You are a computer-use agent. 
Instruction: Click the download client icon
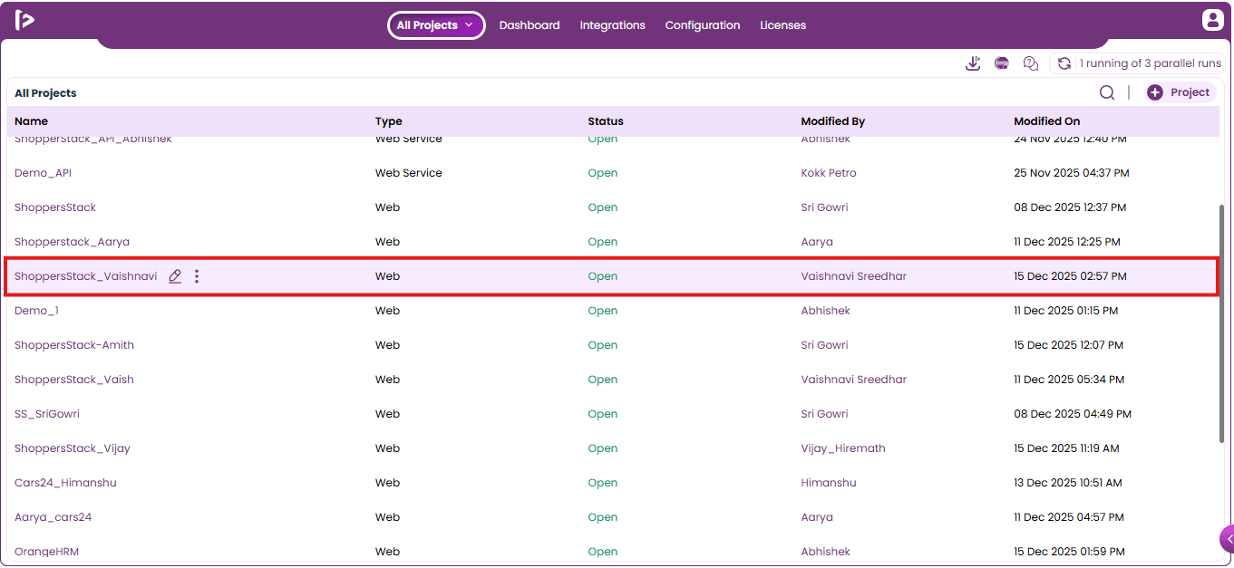(x=973, y=63)
